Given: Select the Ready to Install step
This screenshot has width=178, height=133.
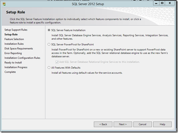Looking at the screenshot, I should click(13, 62).
